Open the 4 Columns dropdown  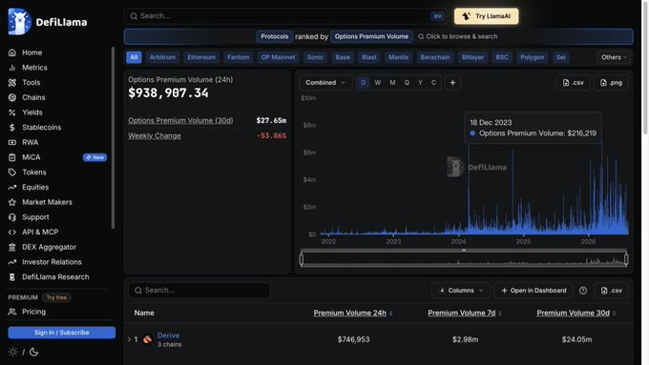pos(461,291)
